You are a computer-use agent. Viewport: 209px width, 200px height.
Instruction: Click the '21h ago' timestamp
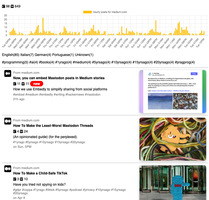point(19,99)
